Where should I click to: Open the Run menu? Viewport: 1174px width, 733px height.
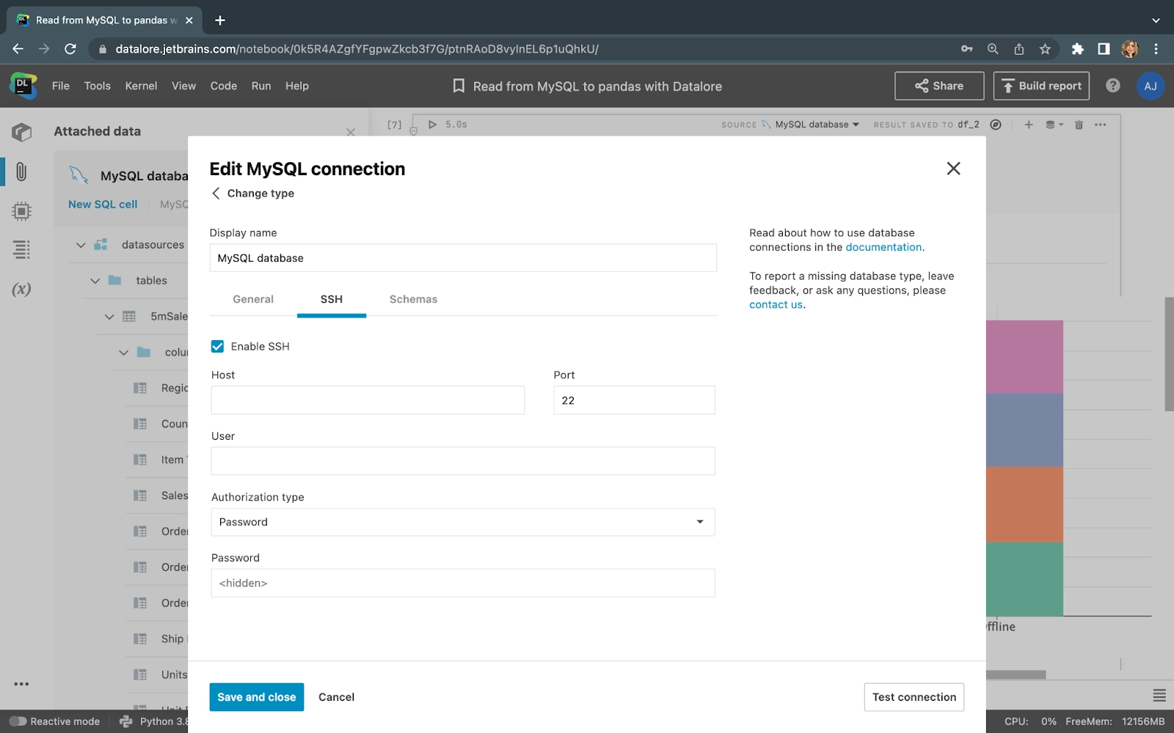[261, 86]
